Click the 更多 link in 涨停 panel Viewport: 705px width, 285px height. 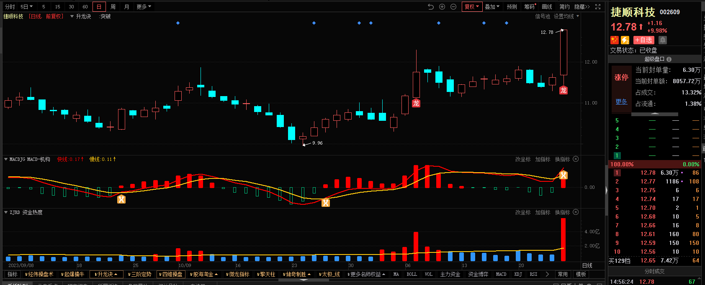[621, 102]
